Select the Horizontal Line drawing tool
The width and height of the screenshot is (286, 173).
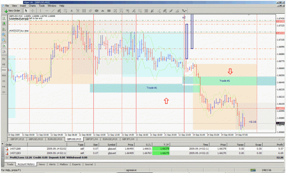(47, 11)
